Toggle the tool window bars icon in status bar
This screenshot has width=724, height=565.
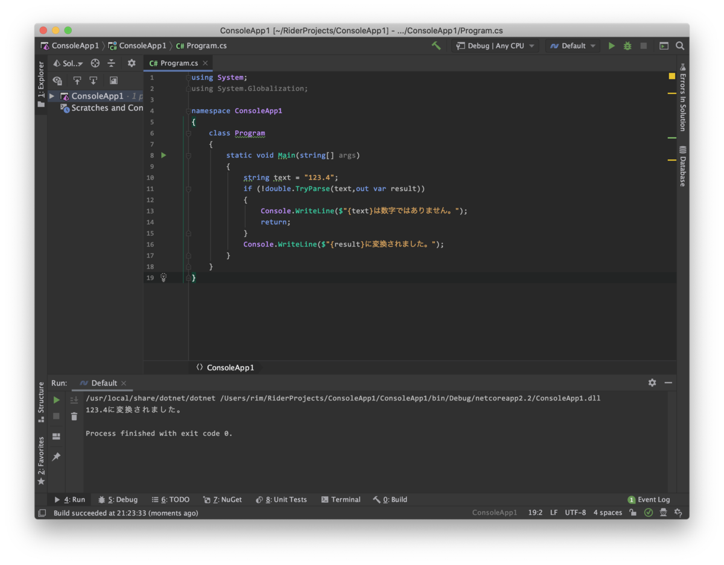42,513
